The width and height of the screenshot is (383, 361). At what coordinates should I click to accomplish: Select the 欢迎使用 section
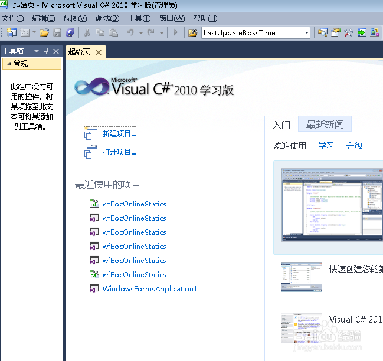pos(290,146)
